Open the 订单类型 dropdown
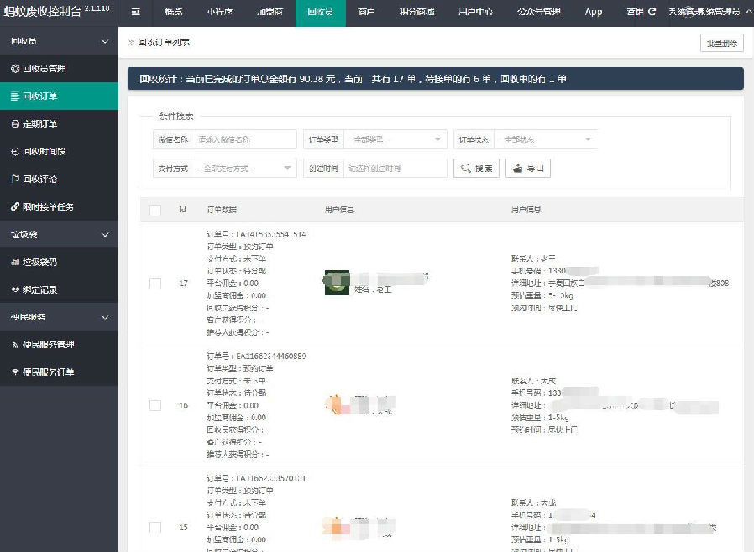This screenshot has width=754, height=552. point(396,139)
